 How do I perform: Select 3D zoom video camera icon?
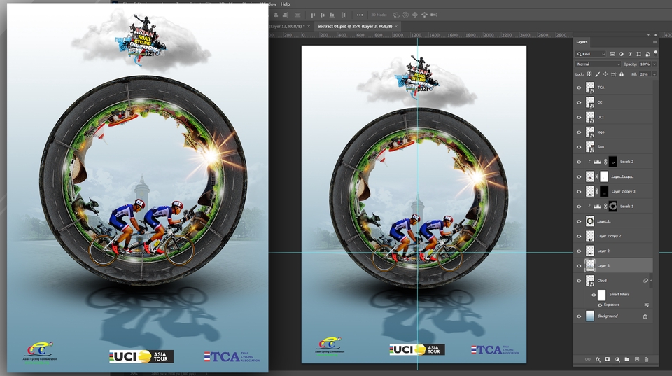click(434, 15)
